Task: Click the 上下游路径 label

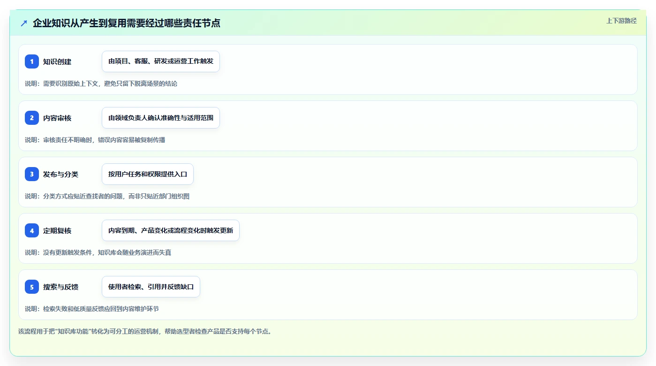Action: [621, 21]
